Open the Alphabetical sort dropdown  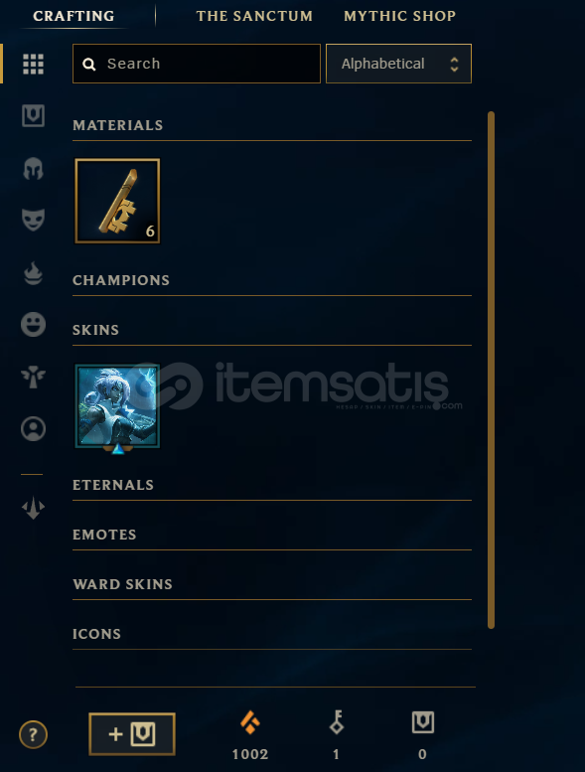(398, 64)
